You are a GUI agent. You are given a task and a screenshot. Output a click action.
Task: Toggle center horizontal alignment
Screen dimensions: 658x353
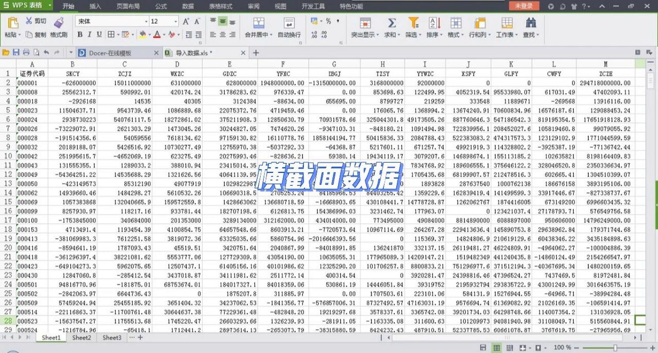pos(223,34)
